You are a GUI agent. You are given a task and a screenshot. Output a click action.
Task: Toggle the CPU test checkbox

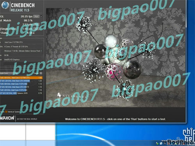41,25
